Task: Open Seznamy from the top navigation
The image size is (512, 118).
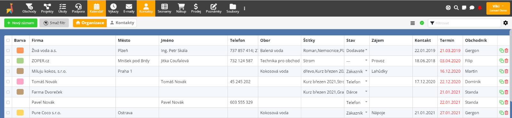Action: [x=164, y=8]
